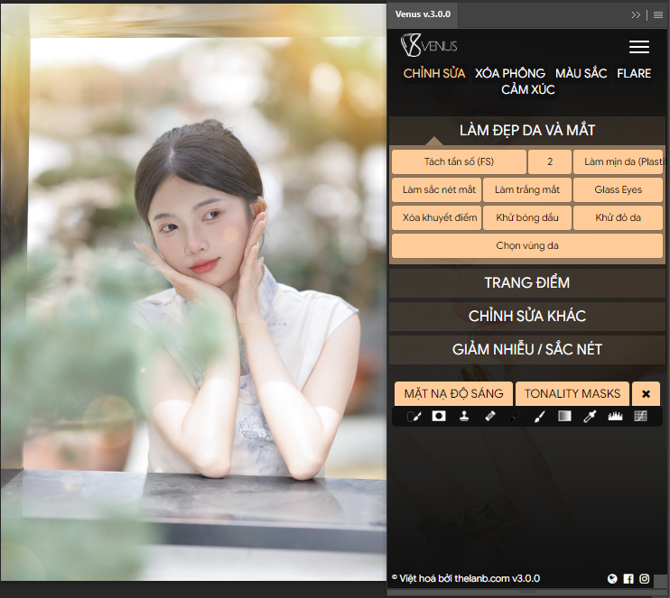The width and height of the screenshot is (670, 598).
Task: Switch to the XÓA PHÔNG tab
Action: tap(510, 73)
